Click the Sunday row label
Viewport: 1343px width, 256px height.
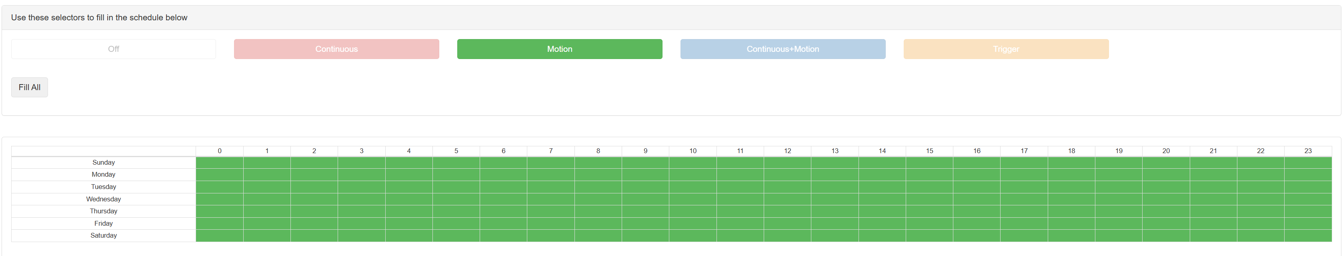[x=103, y=163]
